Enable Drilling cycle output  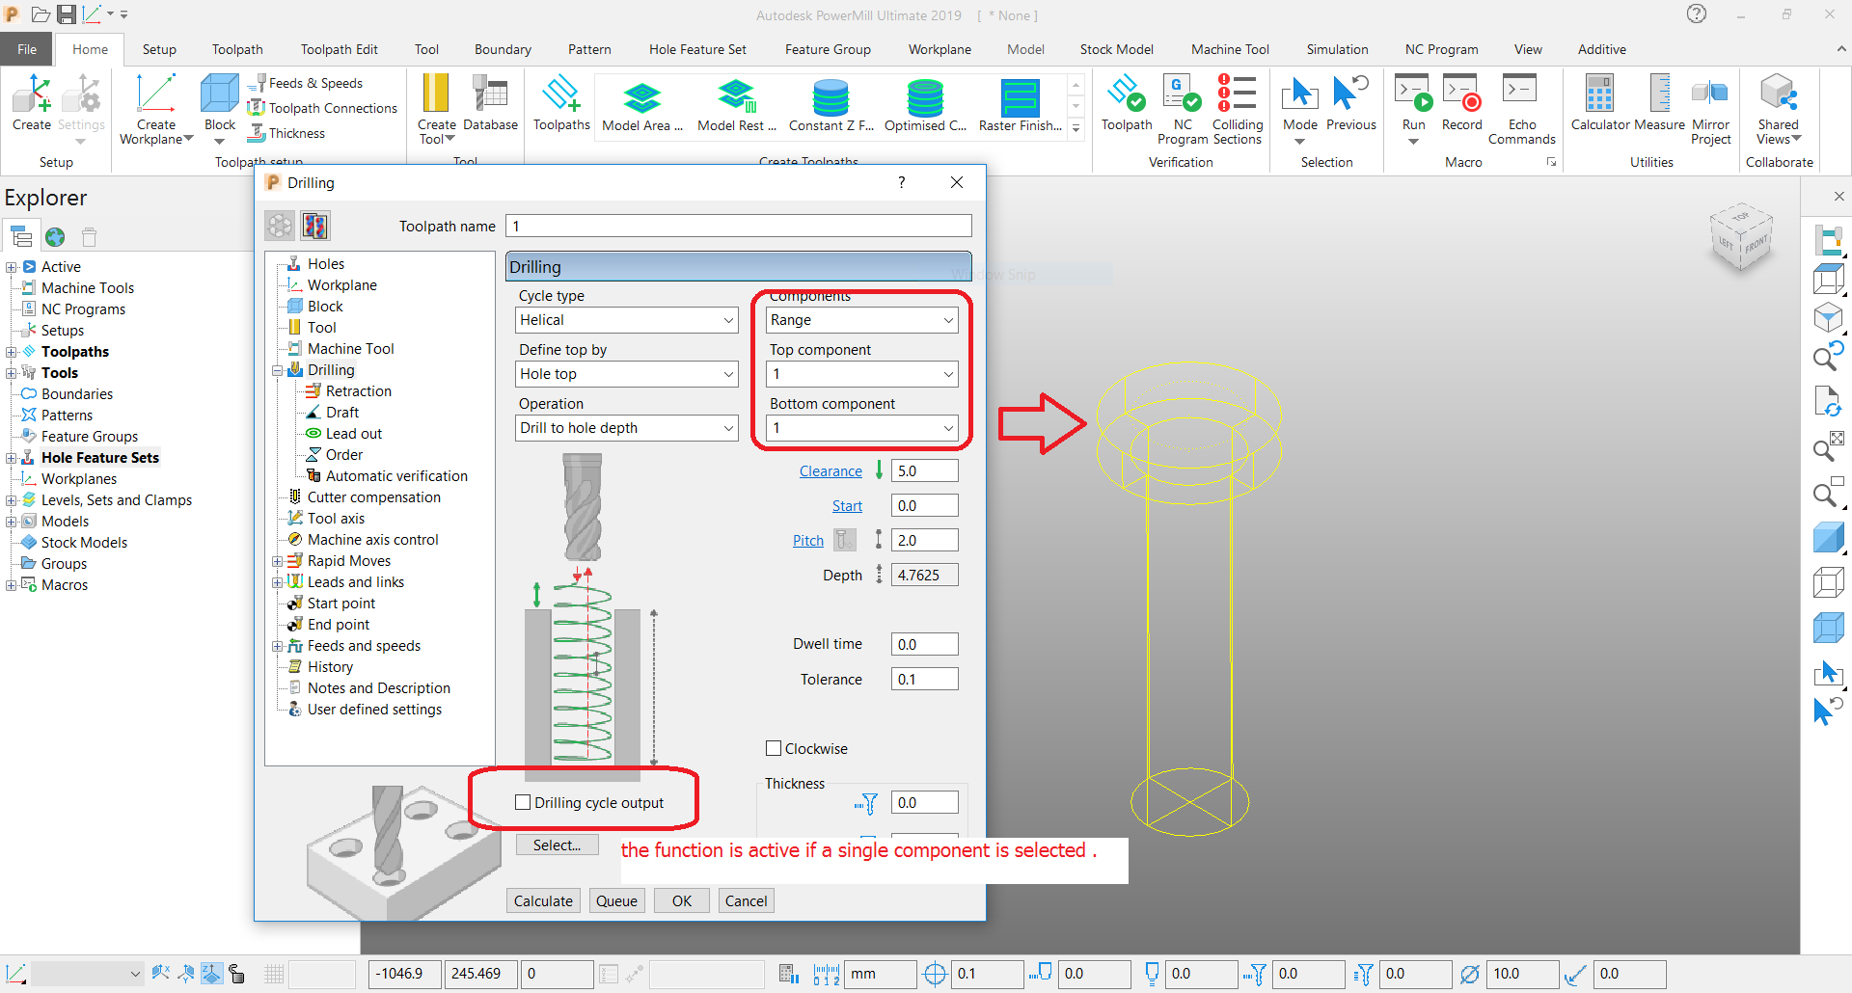tap(523, 801)
